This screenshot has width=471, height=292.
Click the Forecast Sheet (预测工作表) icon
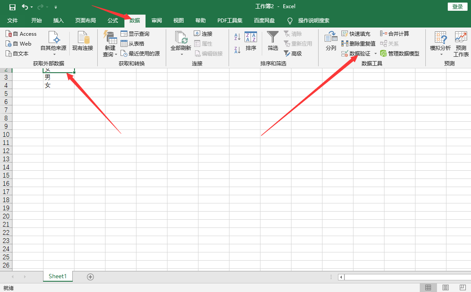pyautogui.click(x=461, y=38)
